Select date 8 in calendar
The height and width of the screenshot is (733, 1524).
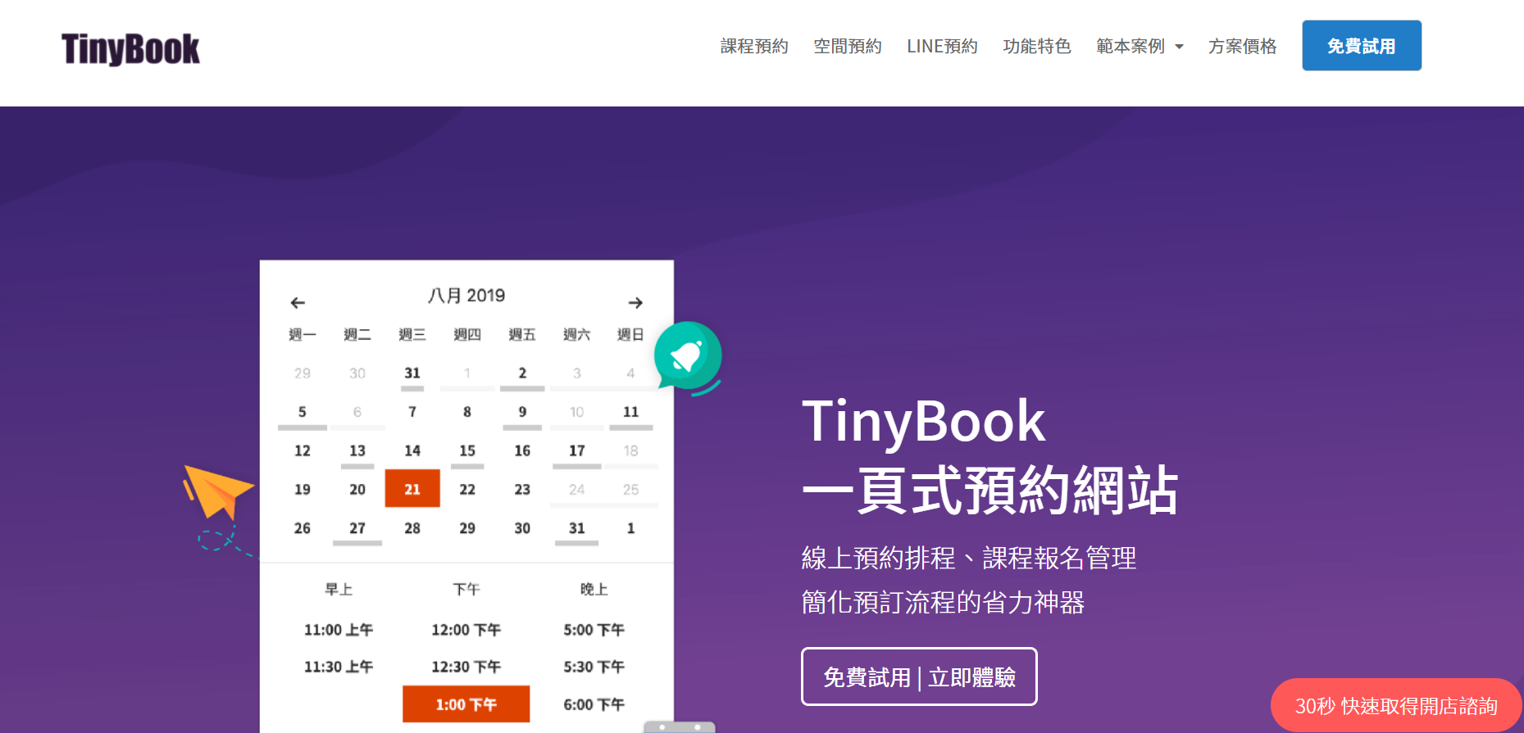467,412
